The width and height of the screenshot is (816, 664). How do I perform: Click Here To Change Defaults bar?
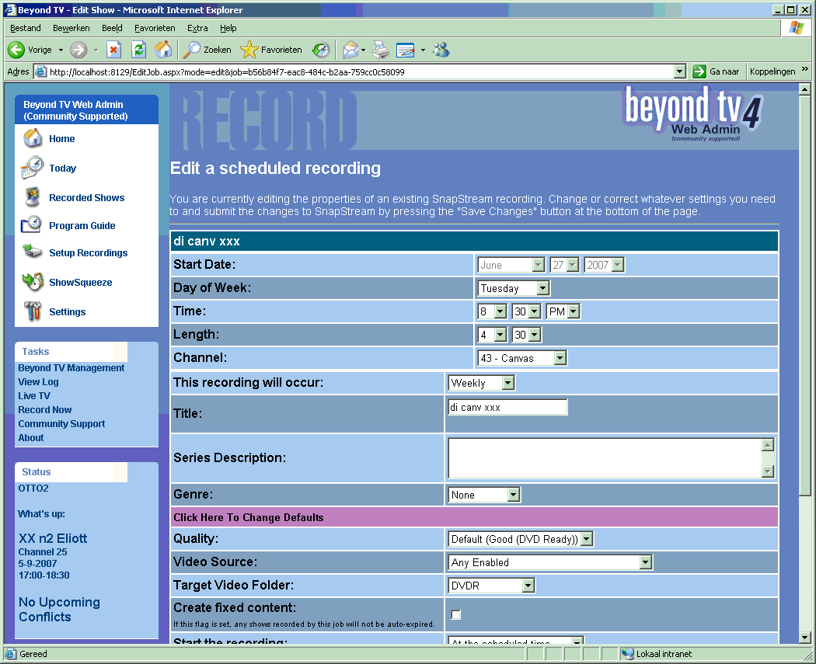click(x=474, y=517)
